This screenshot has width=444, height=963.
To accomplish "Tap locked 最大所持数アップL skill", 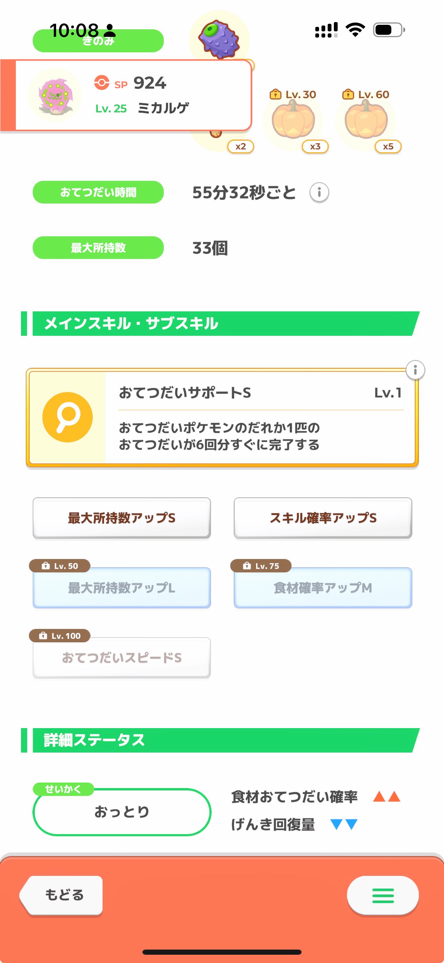I will tap(122, 588).
